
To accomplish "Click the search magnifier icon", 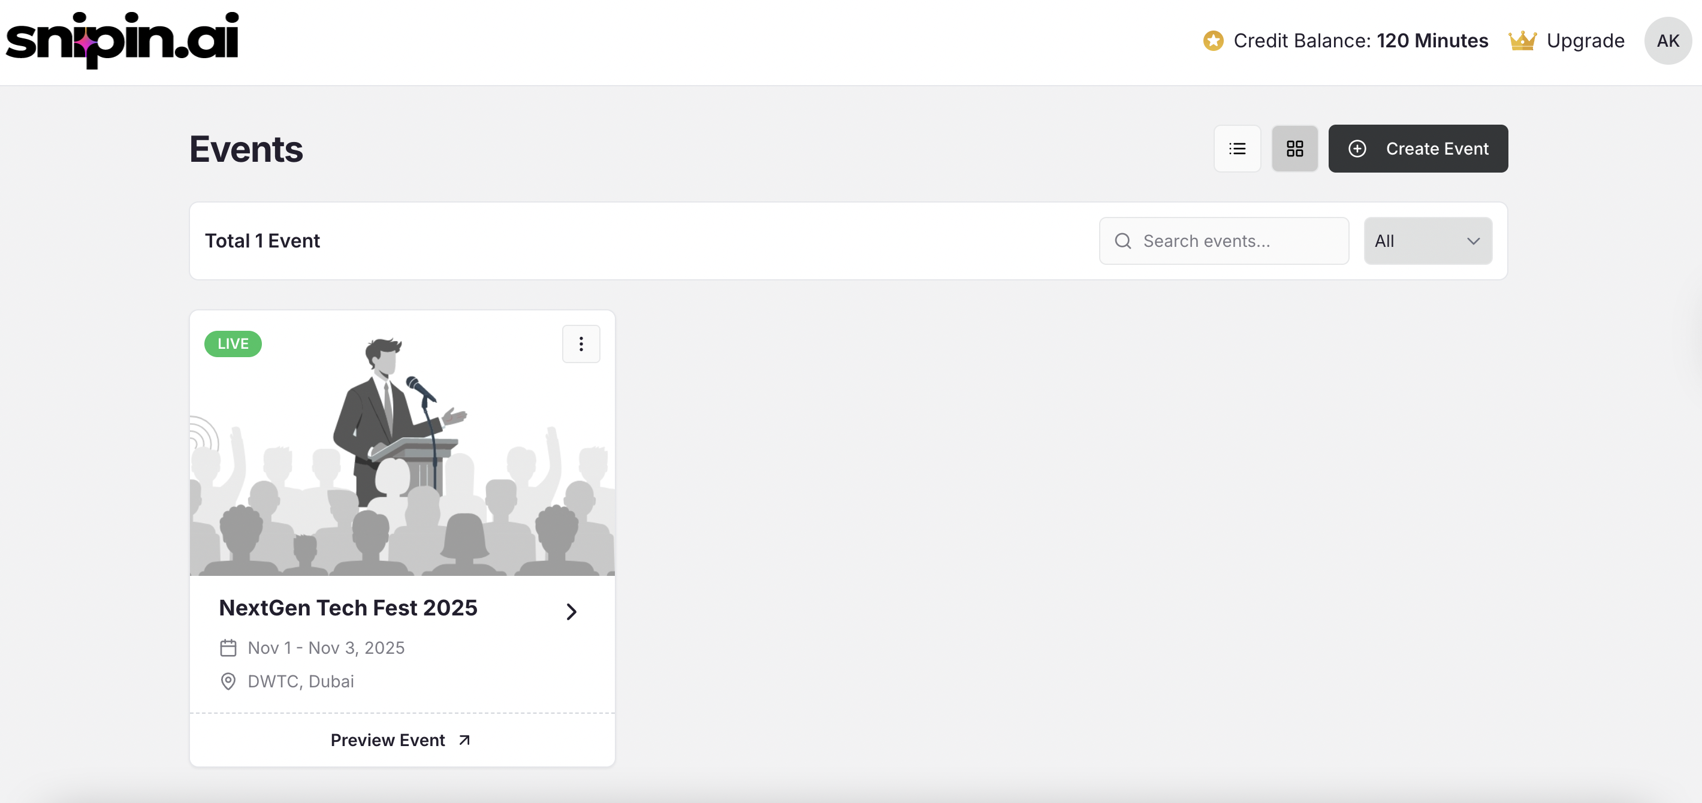I will (x=1122, y=240).
